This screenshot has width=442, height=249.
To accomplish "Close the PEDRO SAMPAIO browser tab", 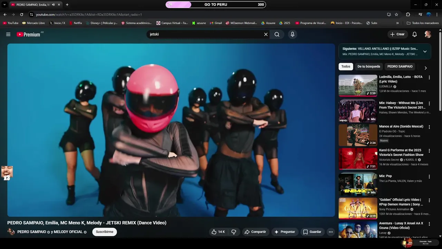I will tap(59, 5).
